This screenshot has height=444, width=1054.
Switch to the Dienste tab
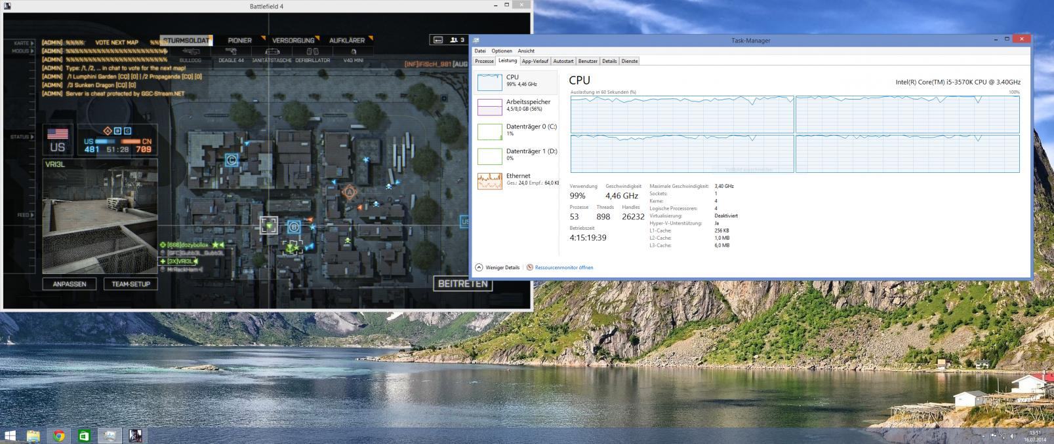(x=630, y=61)
